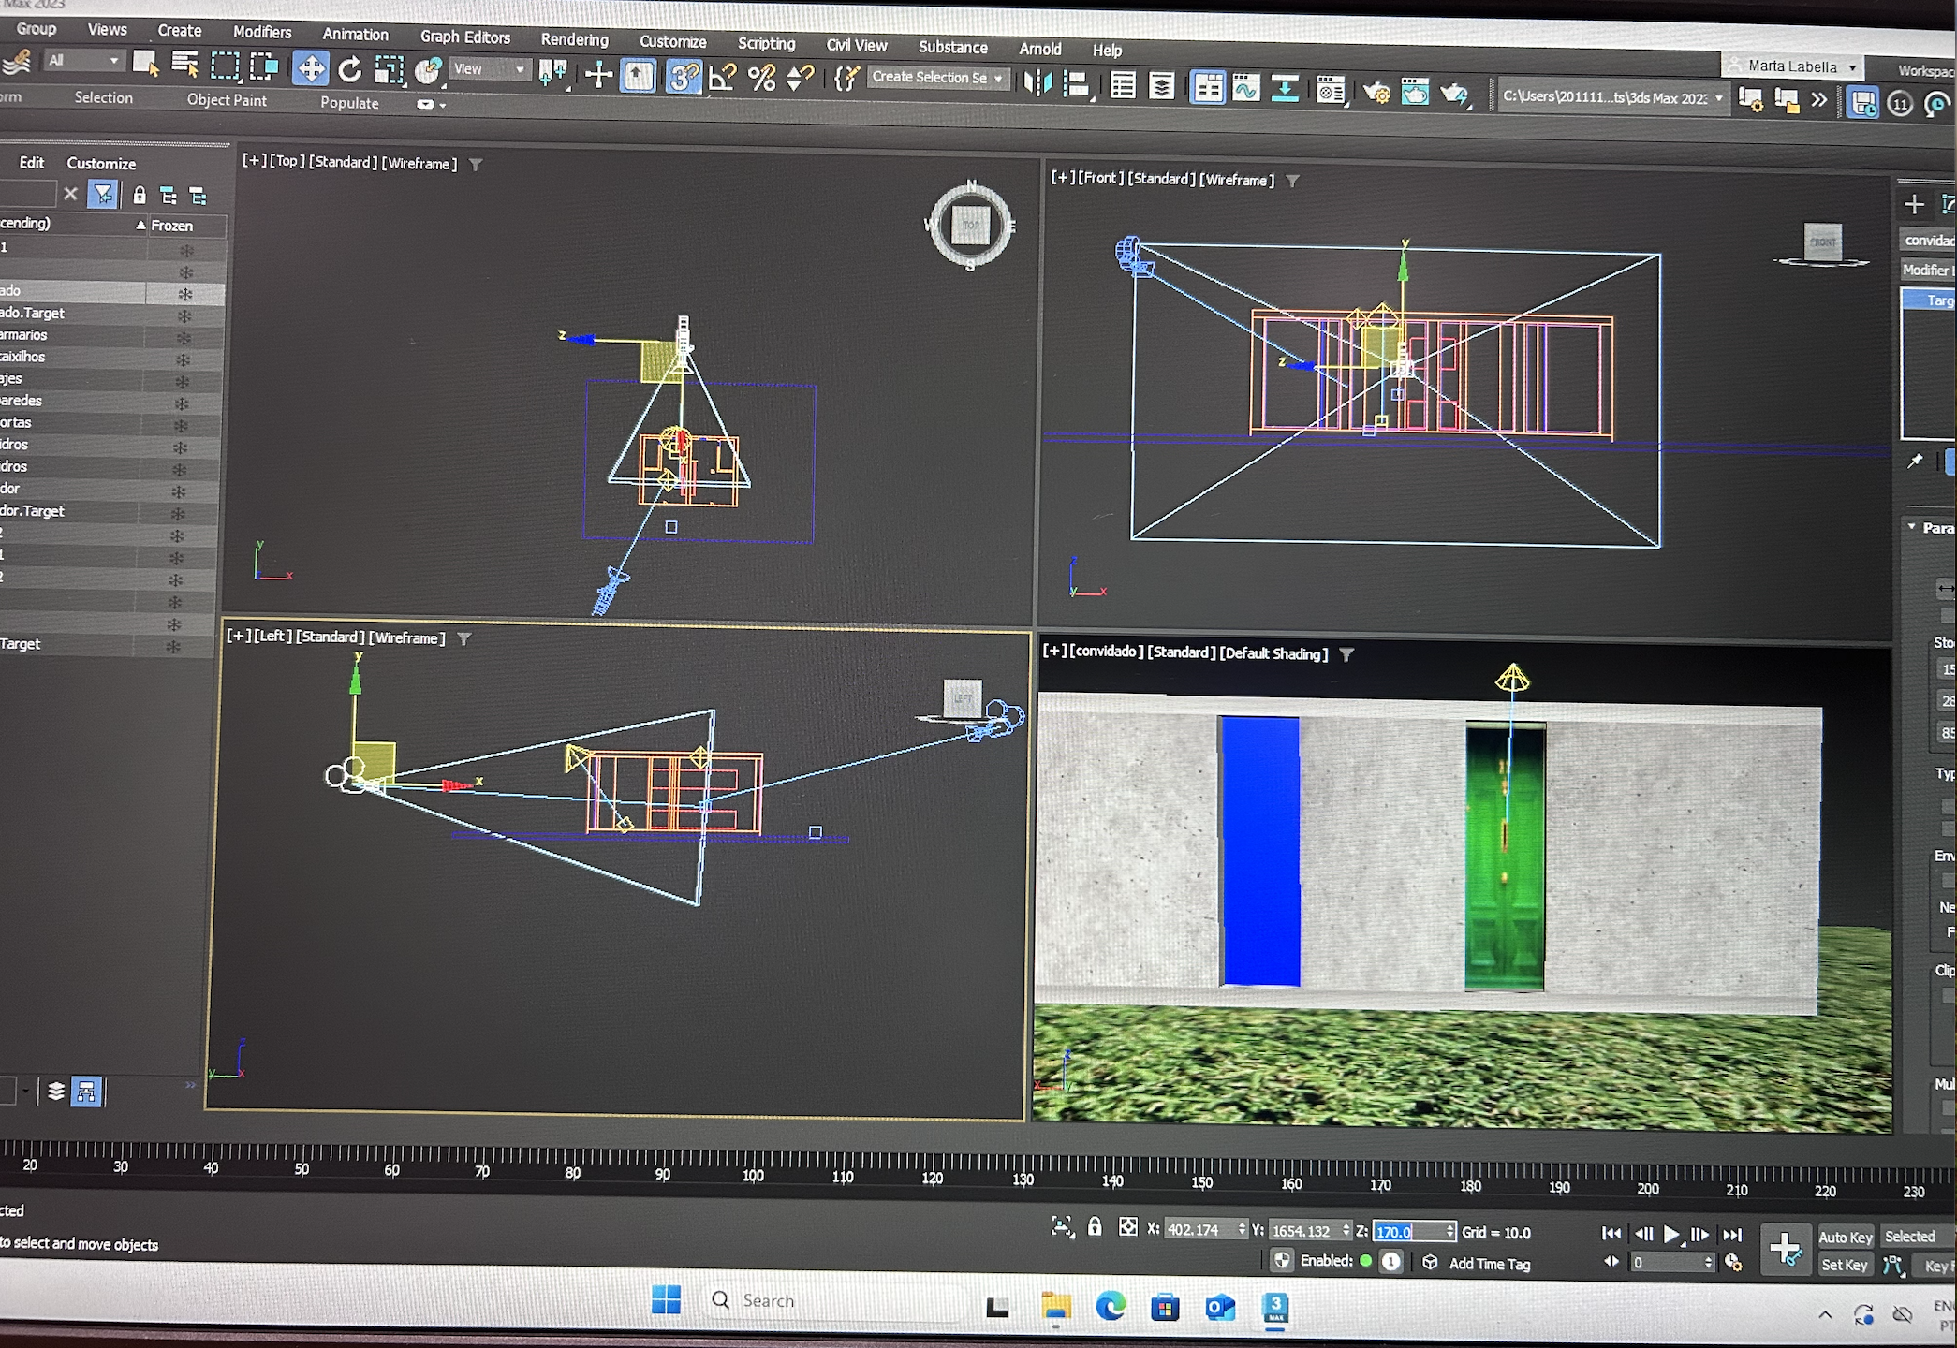The width and height of the screenshot is (1957, 1348).
Task: Toggle Percent Snap on the toolbar
Action: coord(761,78)
